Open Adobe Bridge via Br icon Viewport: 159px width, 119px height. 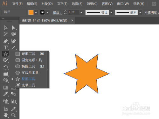tap(154, 4)
